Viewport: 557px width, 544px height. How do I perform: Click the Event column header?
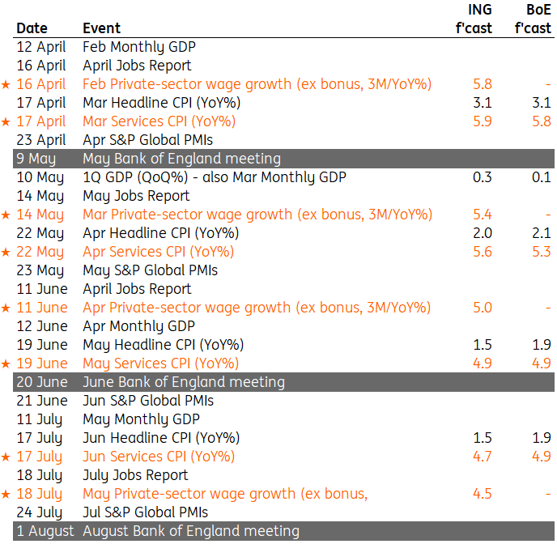101,29
